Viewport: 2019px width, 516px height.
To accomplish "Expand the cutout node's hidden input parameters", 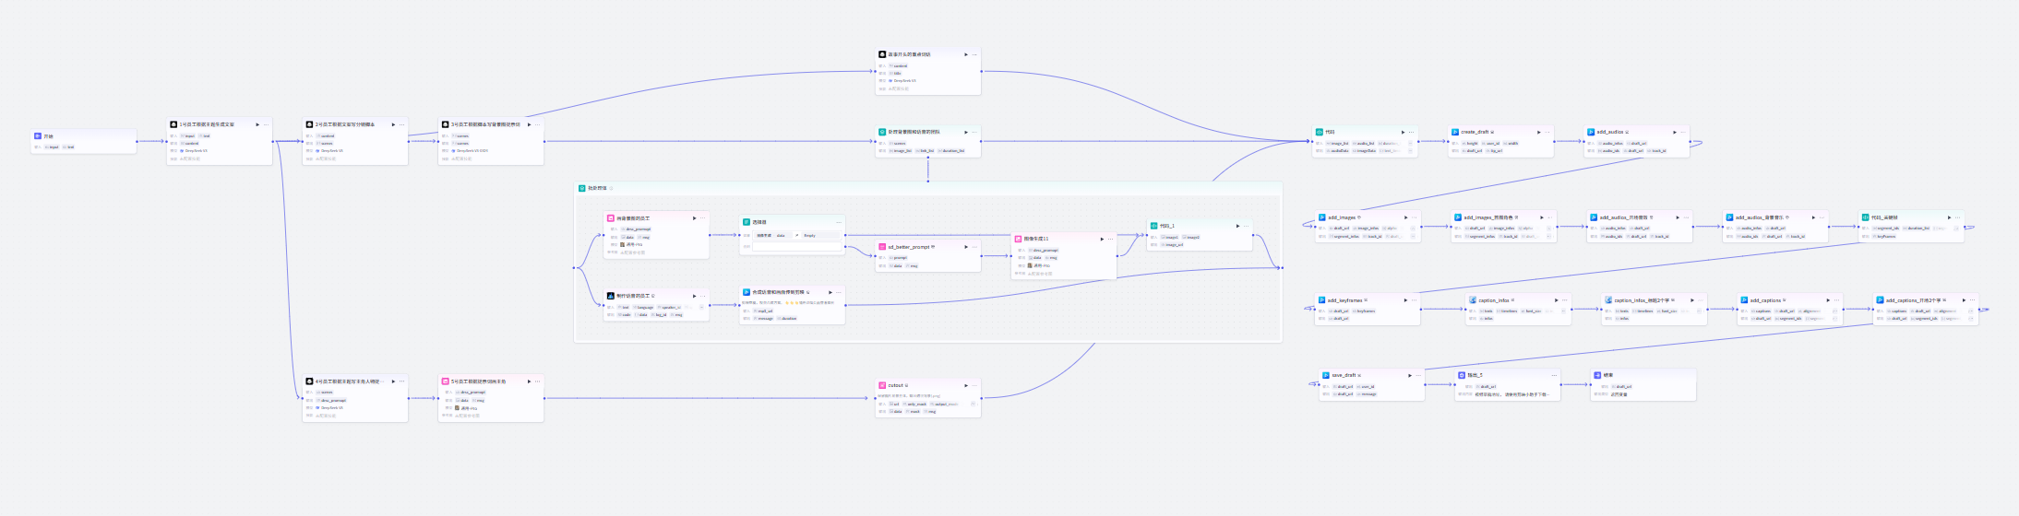I will click(973, 404).
